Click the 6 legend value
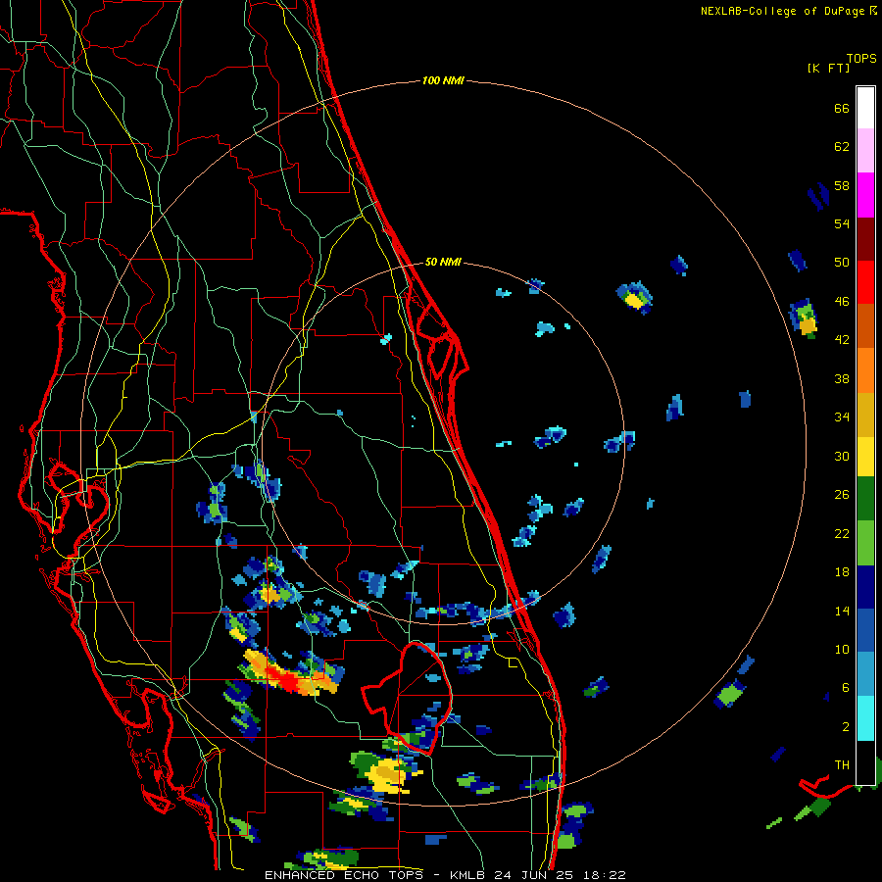 coord(845,688)
